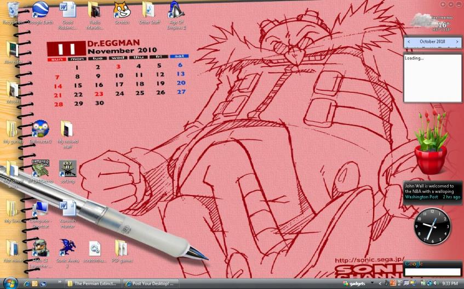This screenshot has width=464, height=289.
Task: Expand the Quick Launch overflow chevron
Action: point(60,282)
